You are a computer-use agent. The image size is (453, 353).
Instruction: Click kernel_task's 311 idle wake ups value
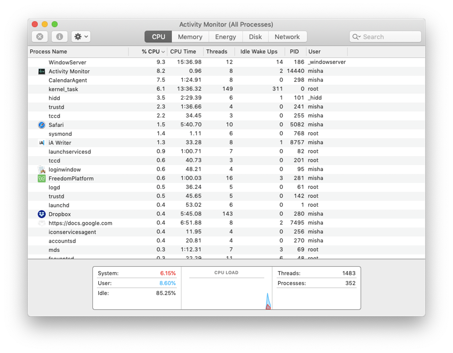pos(277,89)
